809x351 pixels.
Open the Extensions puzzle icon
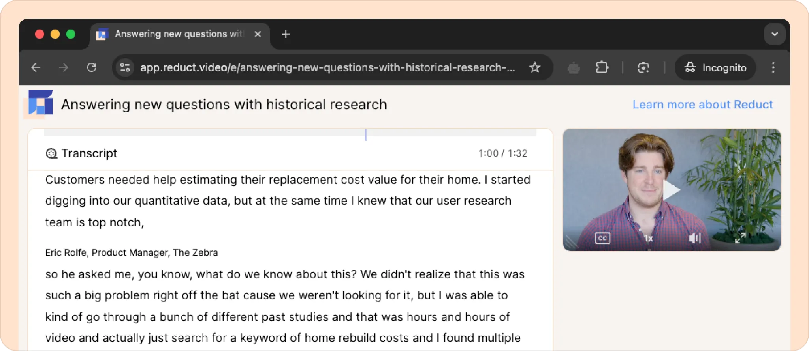pyautogui.click(x=602, y=68)
